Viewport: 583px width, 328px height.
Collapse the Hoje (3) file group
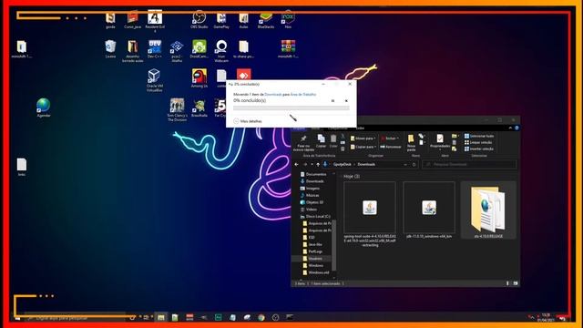point(342,176)
